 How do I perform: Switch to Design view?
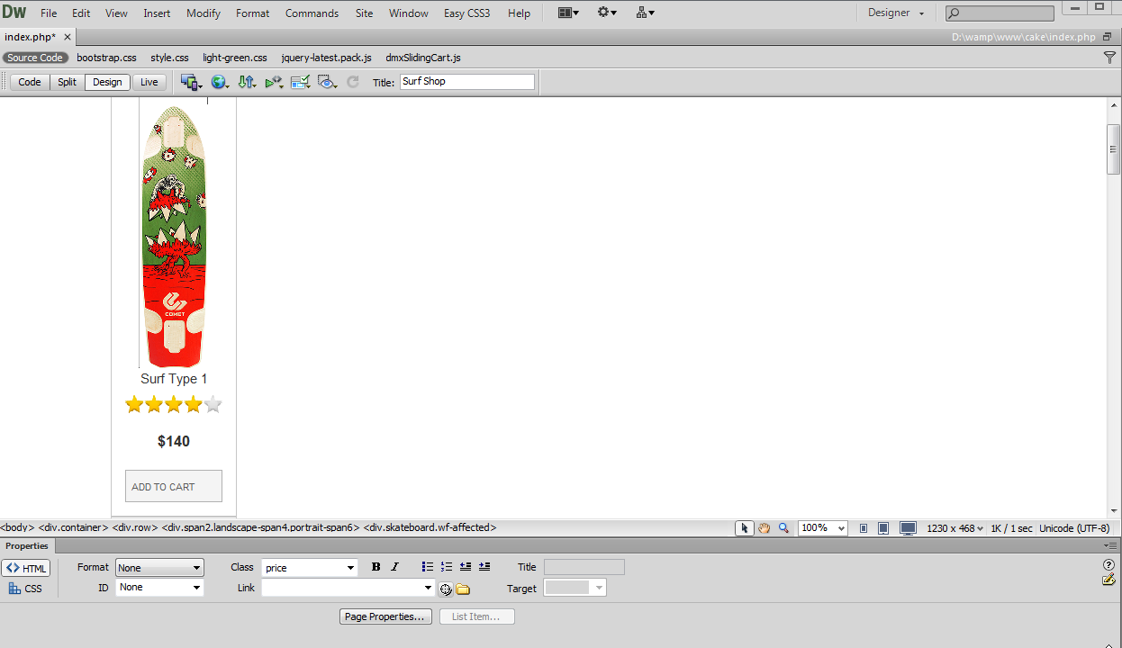[107, 82]
